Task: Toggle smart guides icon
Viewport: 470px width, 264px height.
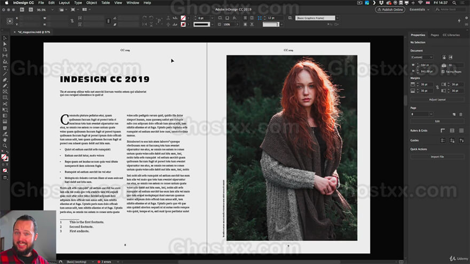Action: tap(461, 140)
